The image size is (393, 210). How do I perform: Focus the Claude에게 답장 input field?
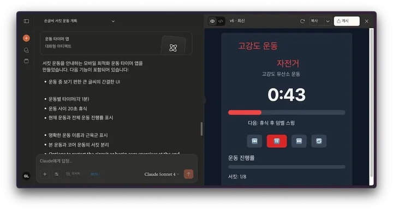pyautogui.click(x=117, y=161)
